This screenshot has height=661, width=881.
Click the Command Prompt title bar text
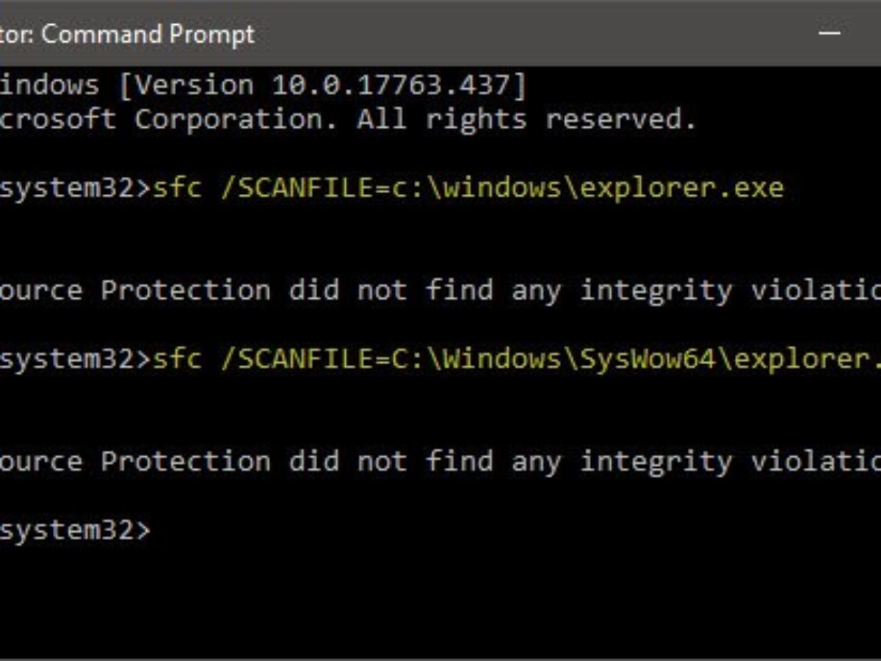tap(147, 34)
